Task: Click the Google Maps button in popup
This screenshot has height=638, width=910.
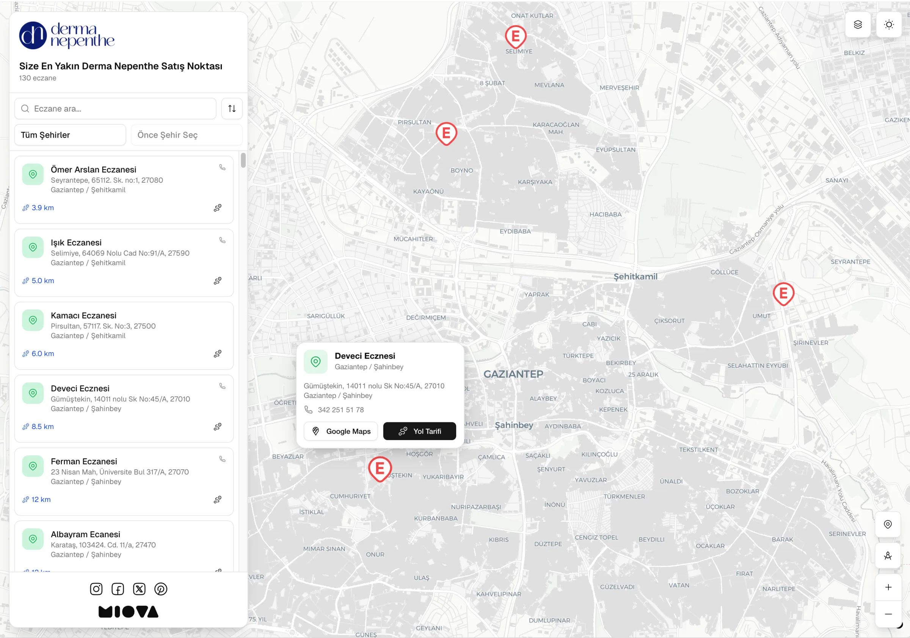Action: (340, 431)
